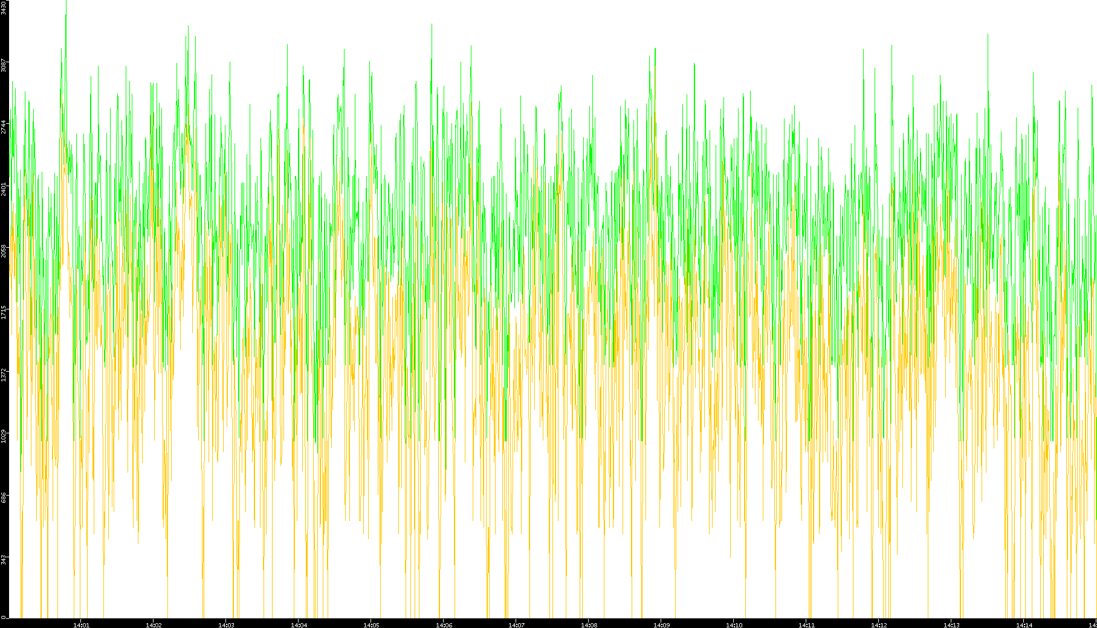Click the 2744 vertical axis label
The width and height of the screenshot is (1097, 628).
[4, 127]
